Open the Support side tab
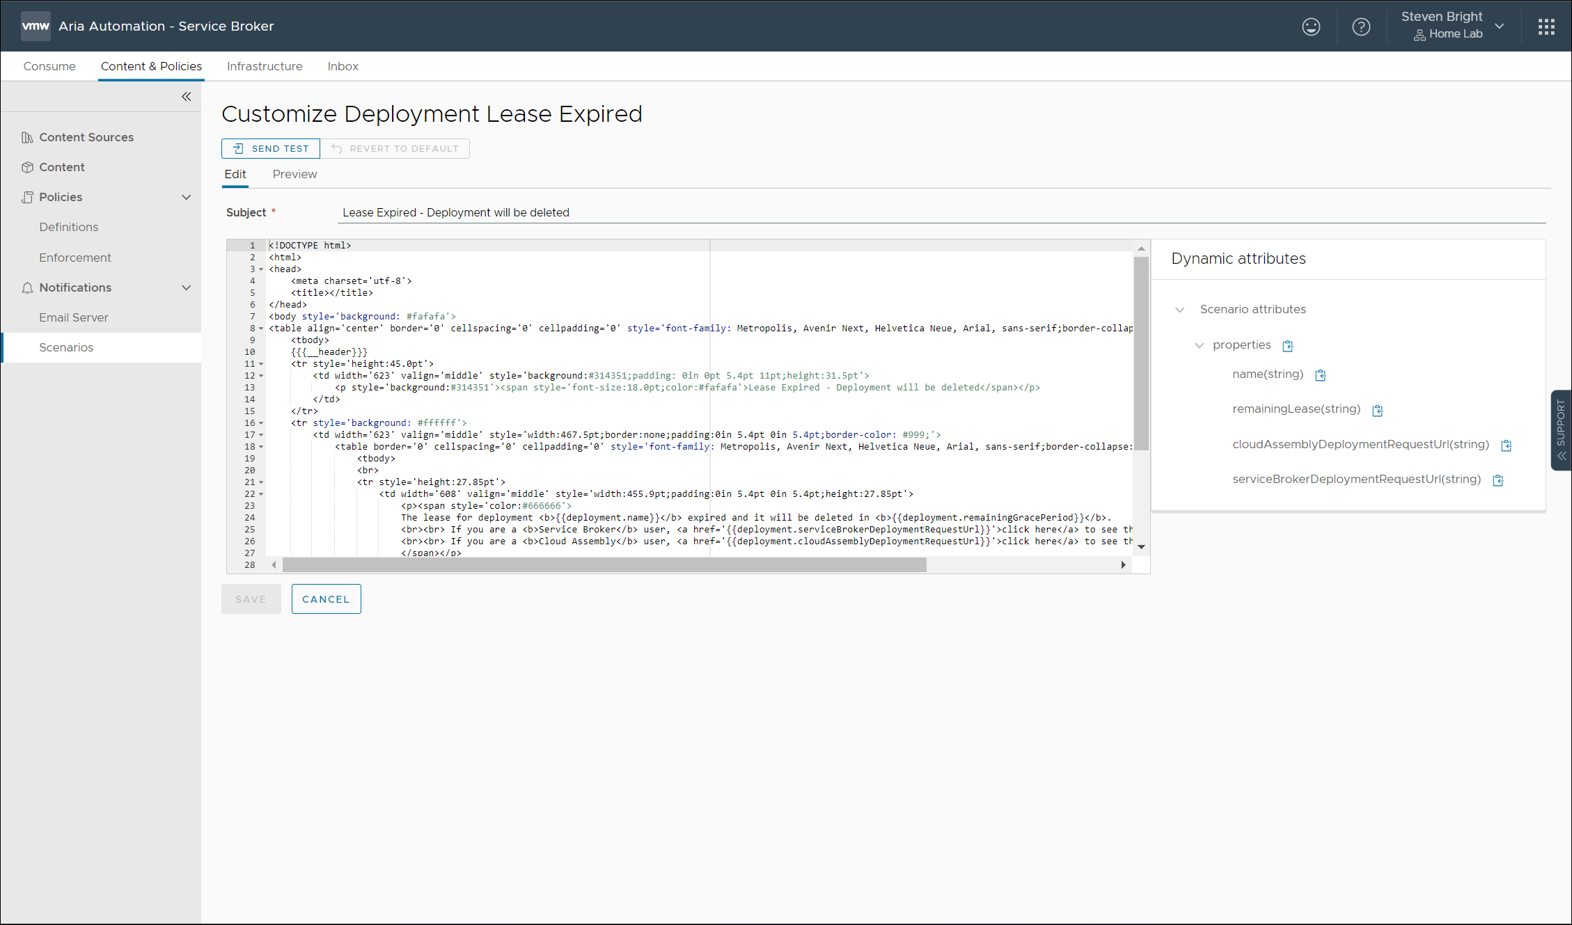 1561,429
